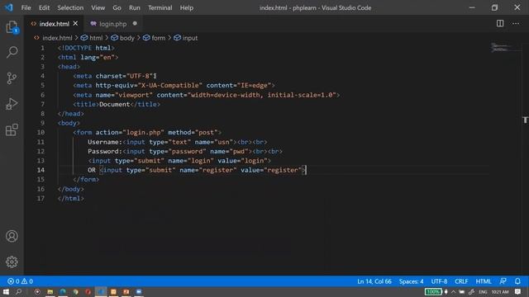Click the html breadcrumb item
529x297 pixels.
point(96,38)
